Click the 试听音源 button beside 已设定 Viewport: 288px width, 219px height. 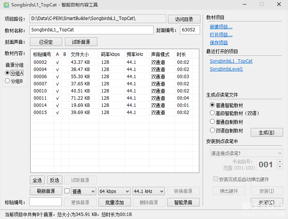click(81, 42)
